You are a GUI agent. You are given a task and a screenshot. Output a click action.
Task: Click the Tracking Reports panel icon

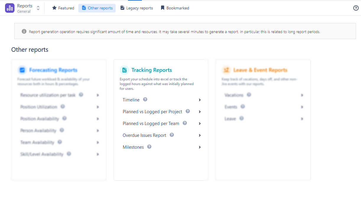coord(124,70)
